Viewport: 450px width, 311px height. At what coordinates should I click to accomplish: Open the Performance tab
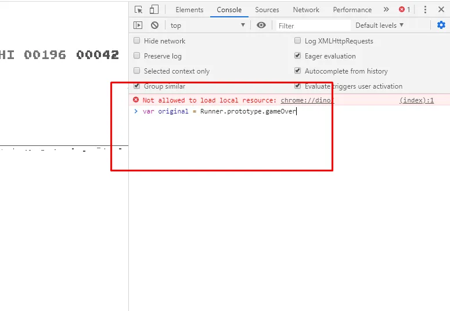click(352, 10)
